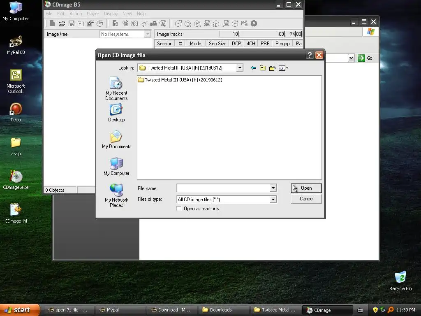421x316 pixels.
Task: Select the CDmage.ini file on desktop
Action: tap(16, 214)
